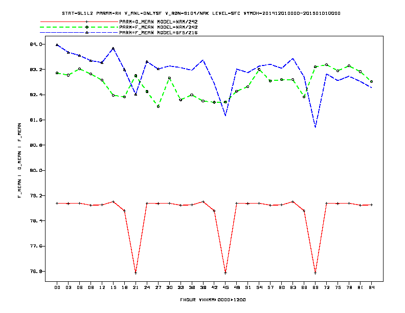Click the x-axis label 24

pos(147,287)
